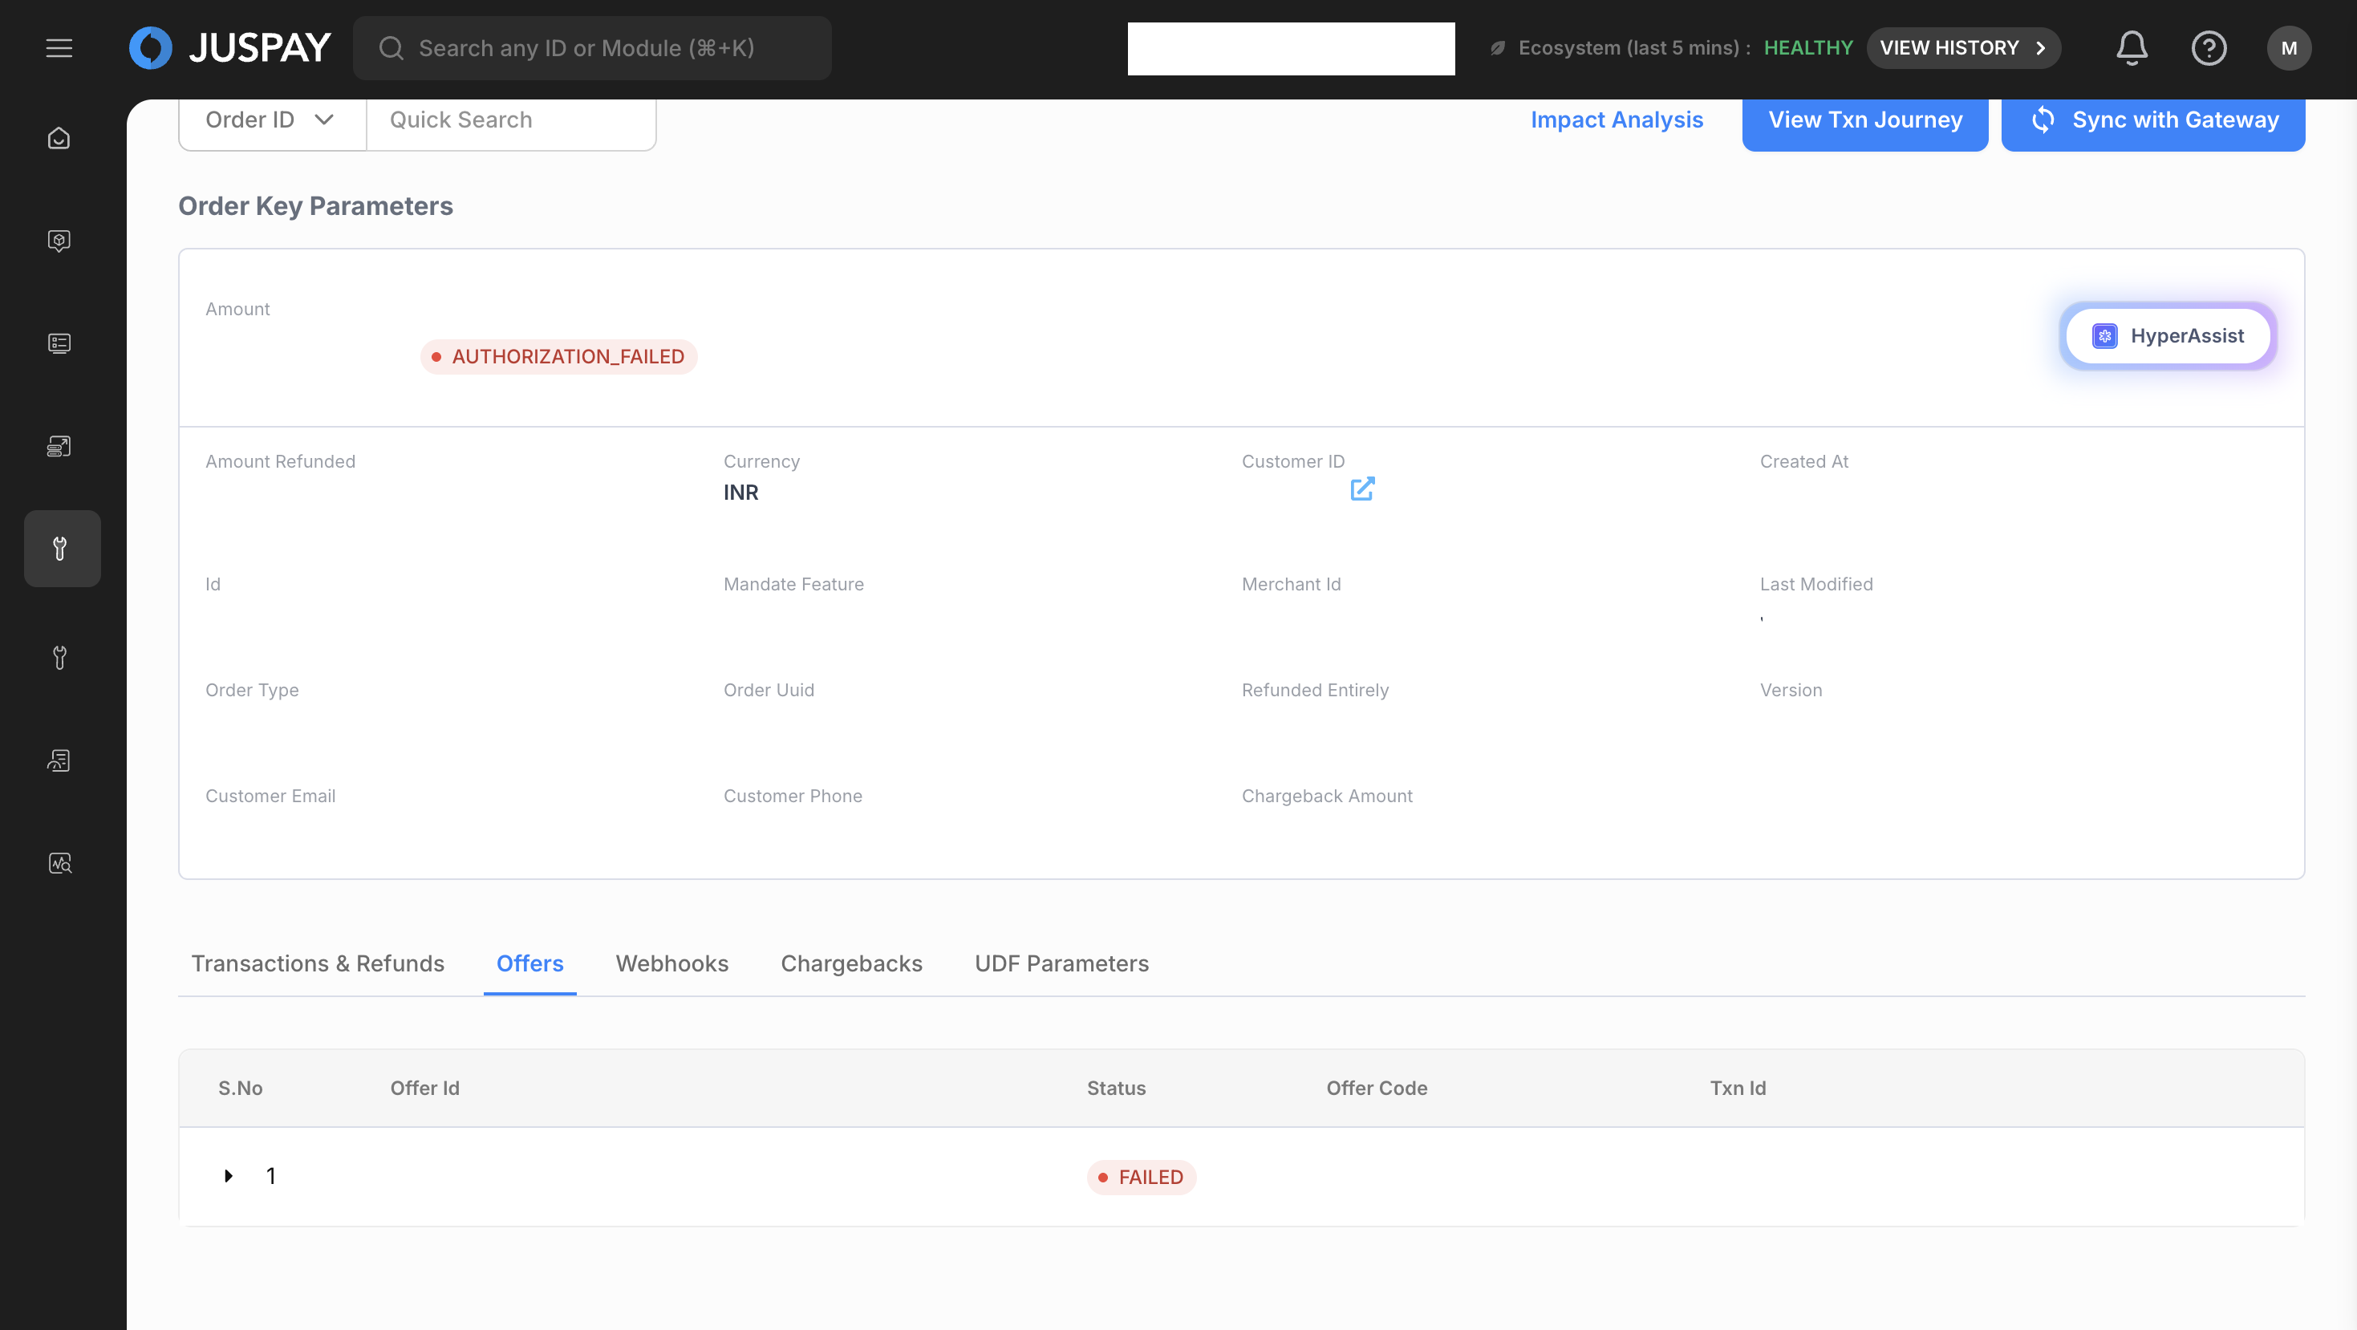Switch to Transactions & Refunds tab
Screen dimensions: 2357x1330
click(318, 963)
